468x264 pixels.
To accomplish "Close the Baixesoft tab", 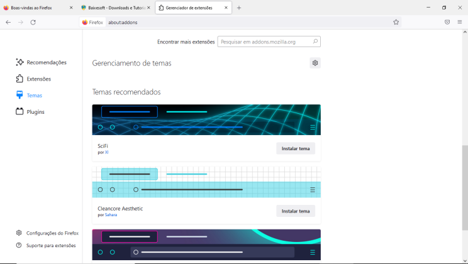I will tap(148, 8).
